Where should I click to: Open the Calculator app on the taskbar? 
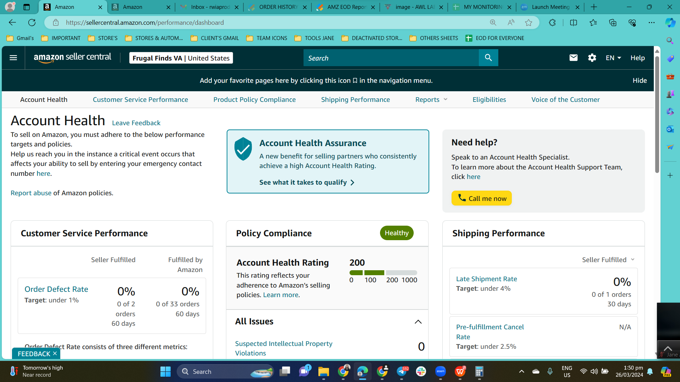(x=479, y=371)
